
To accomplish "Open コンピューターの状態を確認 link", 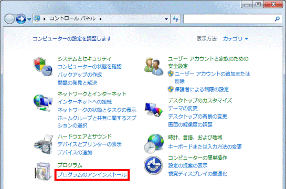I will 90,67.
